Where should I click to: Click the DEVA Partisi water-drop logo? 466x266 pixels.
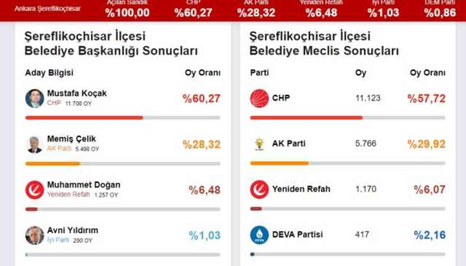(x=259, y=234)
